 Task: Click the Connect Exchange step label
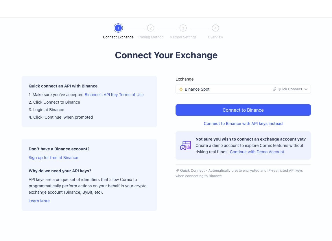118,37
